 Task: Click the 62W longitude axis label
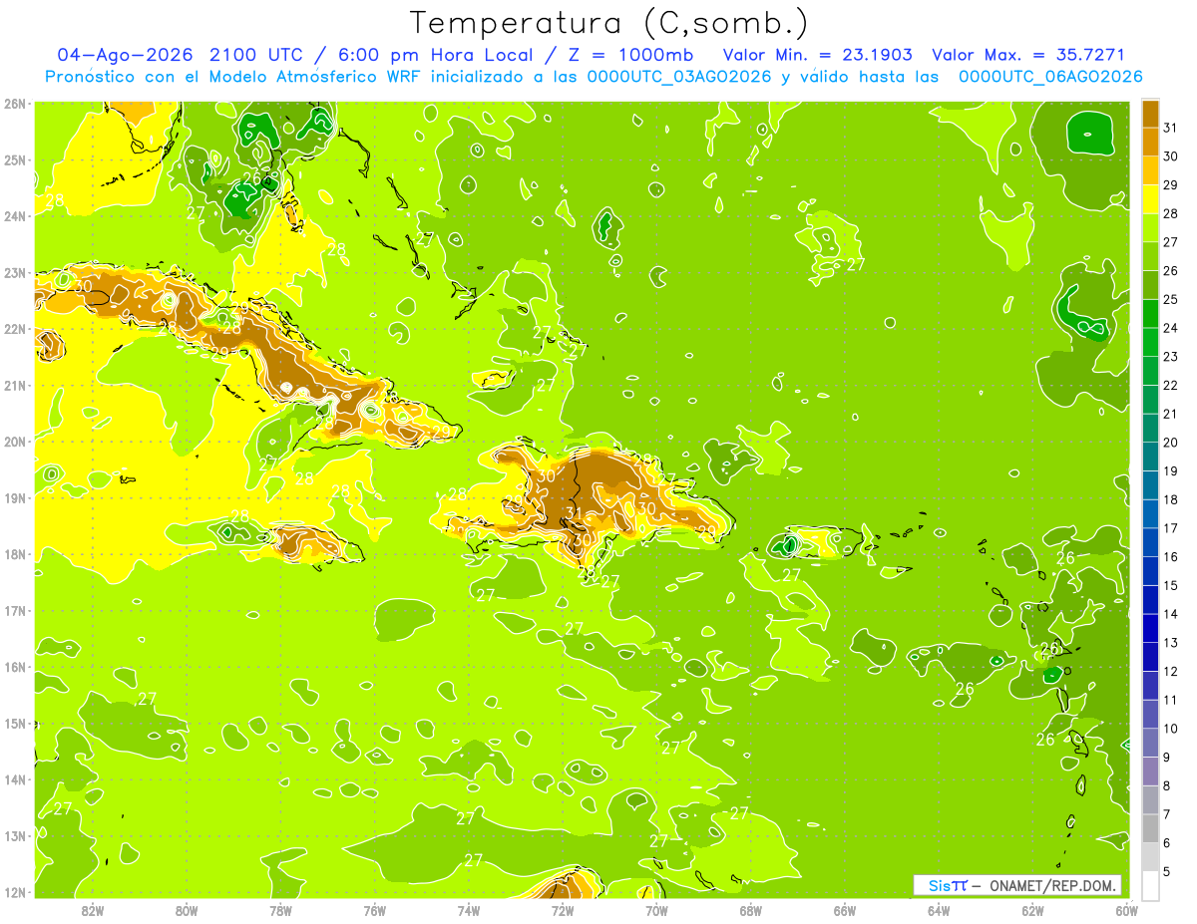click(1032, 910)
